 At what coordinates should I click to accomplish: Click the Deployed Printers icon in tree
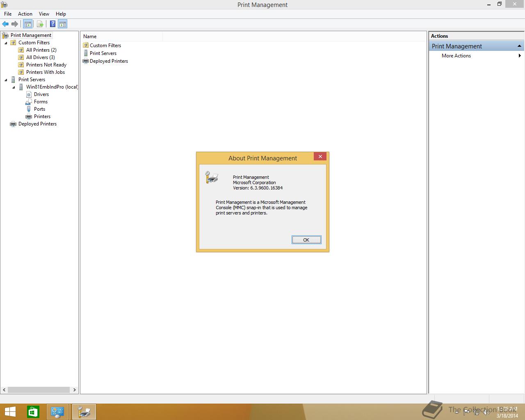(13, 124)
